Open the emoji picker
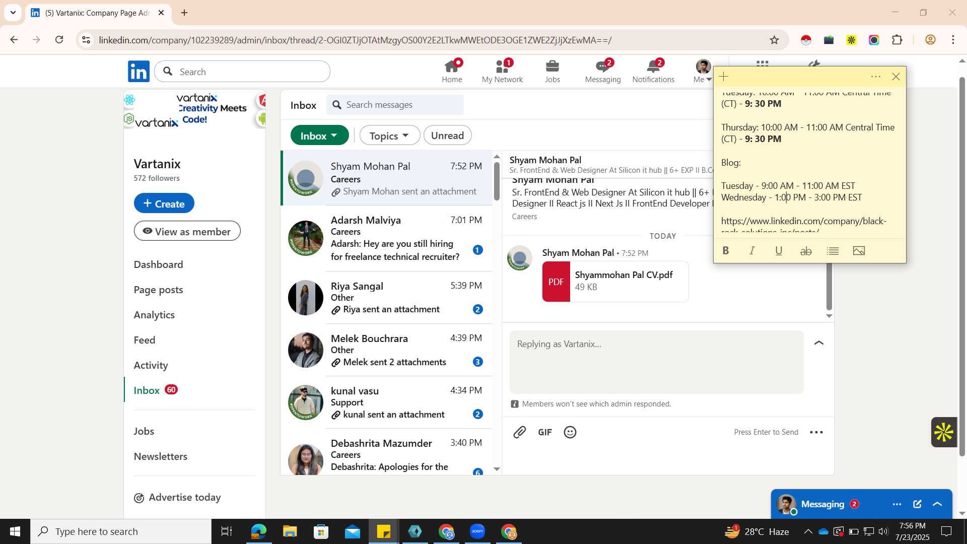Screen dimensions: 967x544 [x=570, y=432]
